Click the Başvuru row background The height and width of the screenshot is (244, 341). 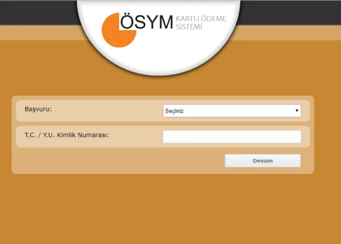pos(114,110)
